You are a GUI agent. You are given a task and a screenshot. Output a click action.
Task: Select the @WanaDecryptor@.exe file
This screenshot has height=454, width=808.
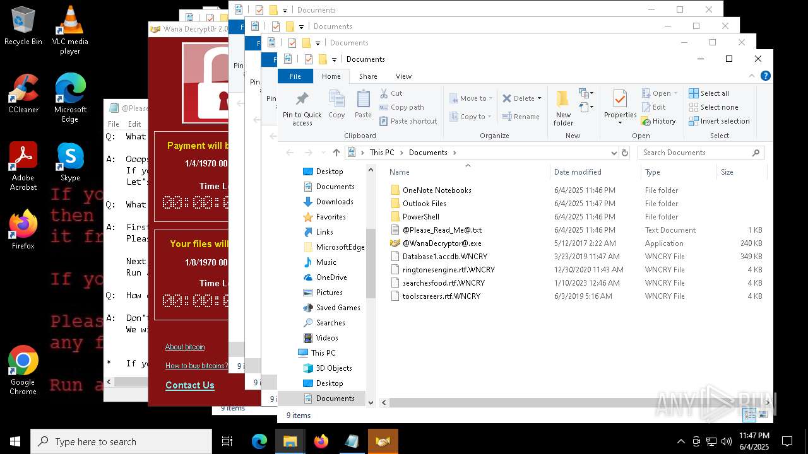click(442, 243)
